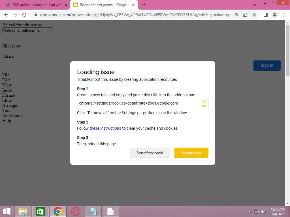
Task: Open the Chrome three-dot menu
Action: 284,15
